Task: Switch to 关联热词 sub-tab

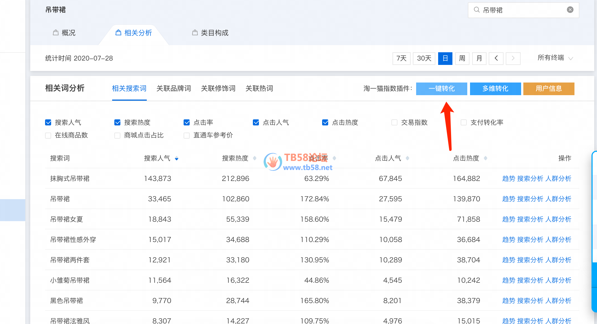Action: coord(259,89)
